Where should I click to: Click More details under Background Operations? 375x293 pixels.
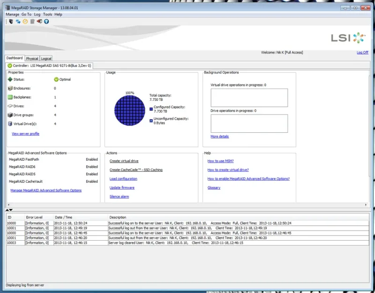tap(219, 136)
